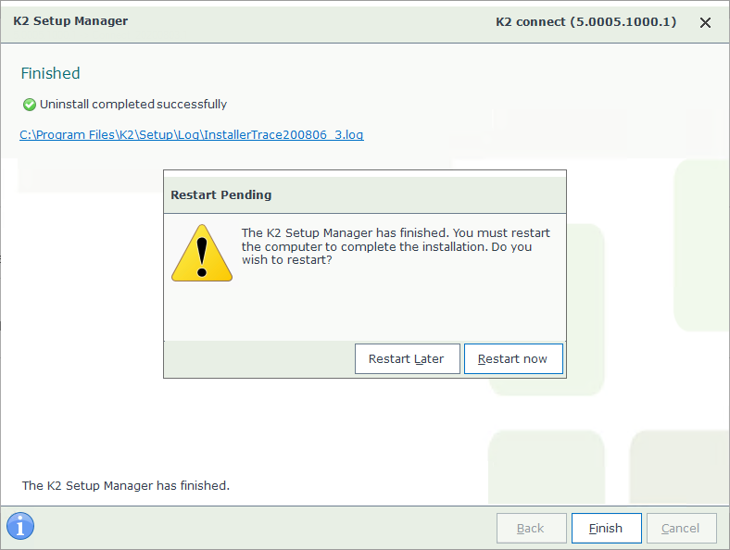Click 'The K2 Setup Manager has finished.' status text

point(126,485)
